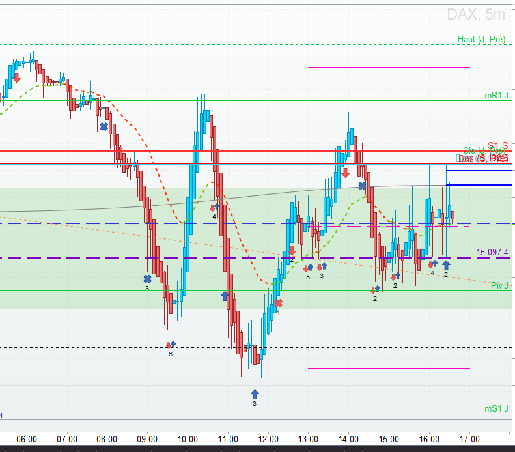Select the blue X marker at 08:00
The width and height of the screenshot is (515, 452).
(x=104, y=126)
